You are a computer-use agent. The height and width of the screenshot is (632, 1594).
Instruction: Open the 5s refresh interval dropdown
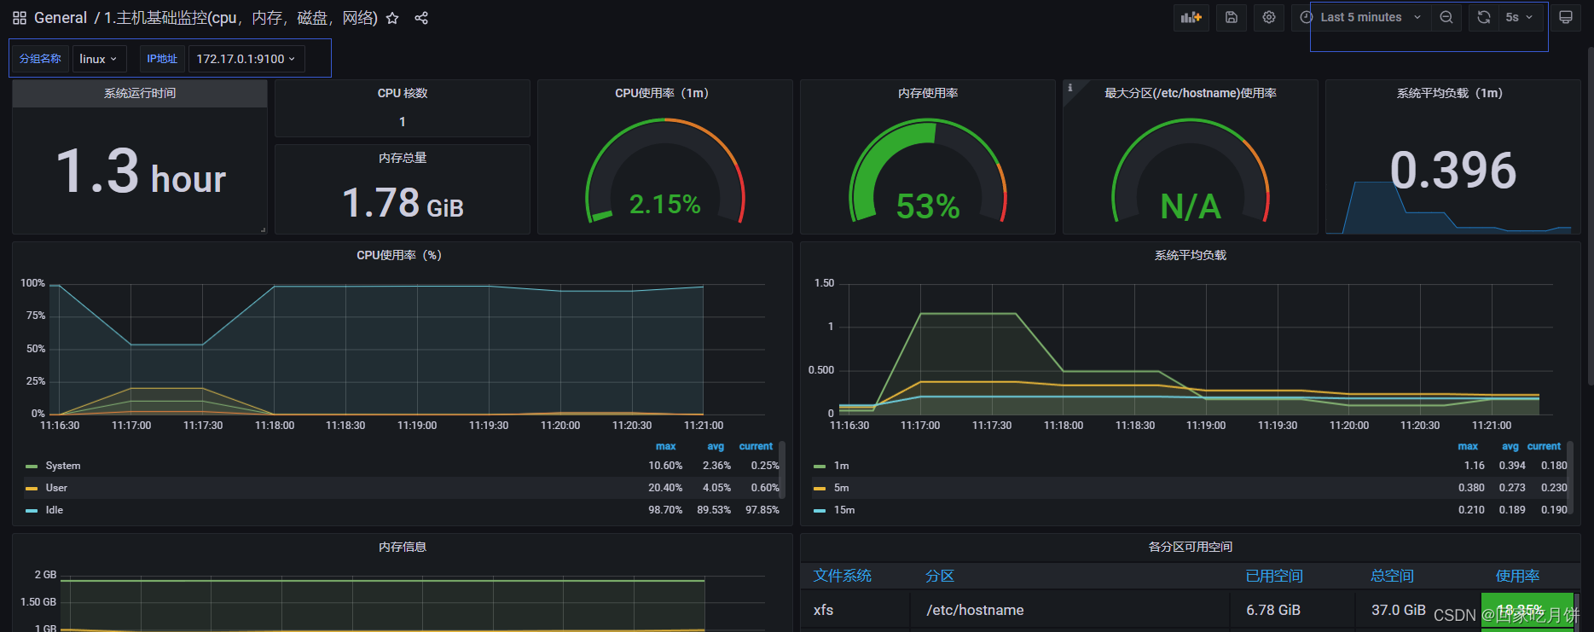pyautogui.click(x=1520, y=17)
